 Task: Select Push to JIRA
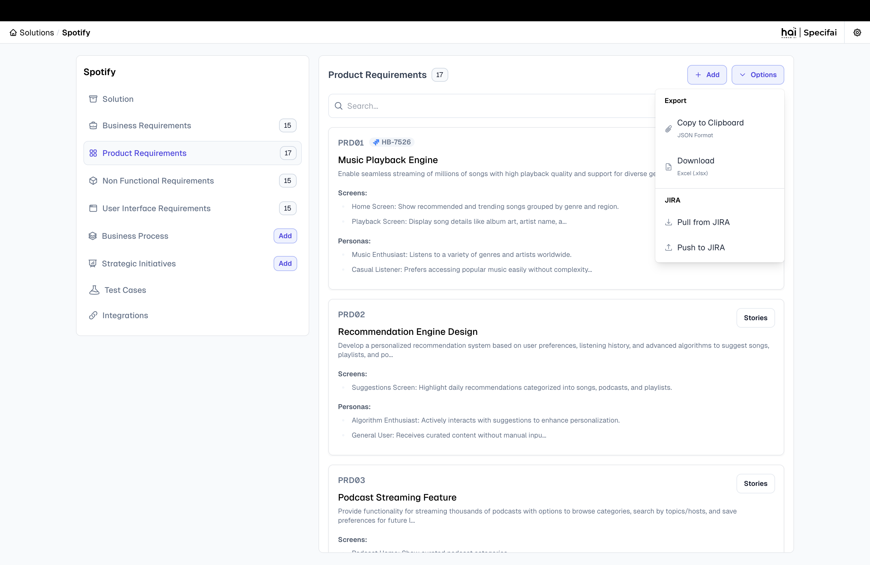pos(720,247)
